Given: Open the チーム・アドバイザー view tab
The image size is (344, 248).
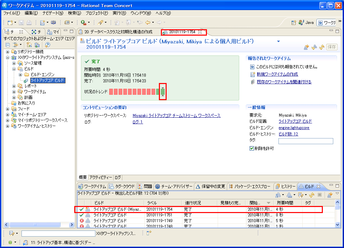Looking at the screenshot, I should coord(174,186).
